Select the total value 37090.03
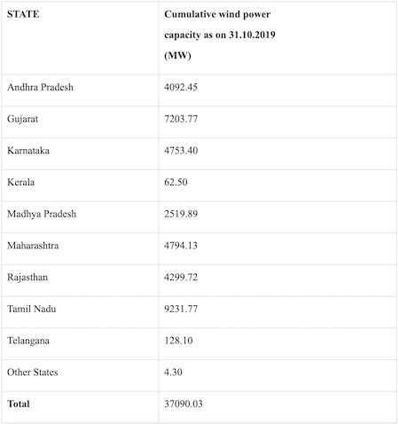 [x=184, y=404]
